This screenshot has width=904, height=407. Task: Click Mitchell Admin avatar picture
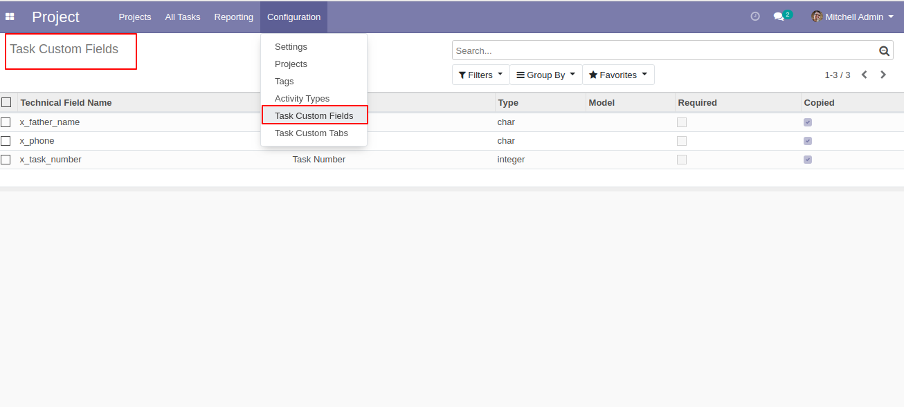817,17
